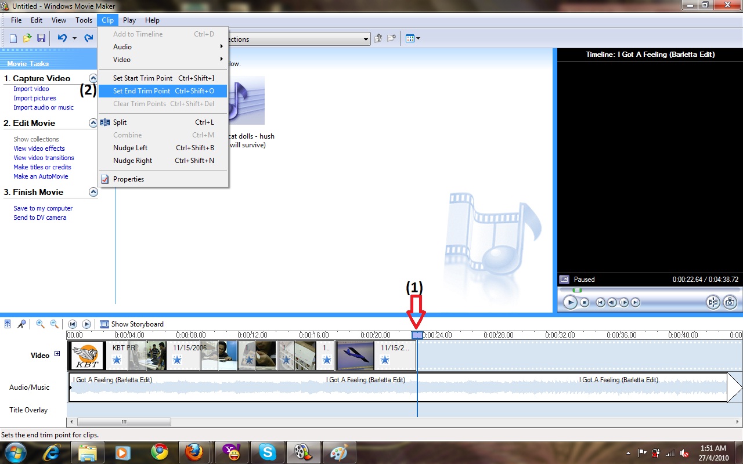743x464 pixels.
Task: Select the airplane clip on the timeline
Action: (x=355, y=356)
